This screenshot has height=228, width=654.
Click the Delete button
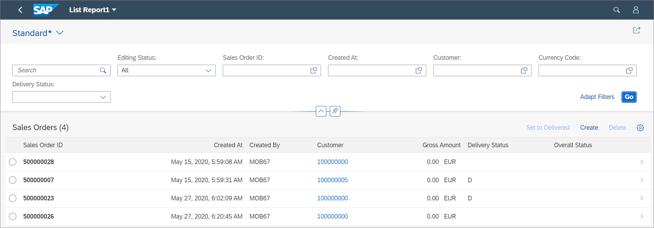click(x=618, y=128)
